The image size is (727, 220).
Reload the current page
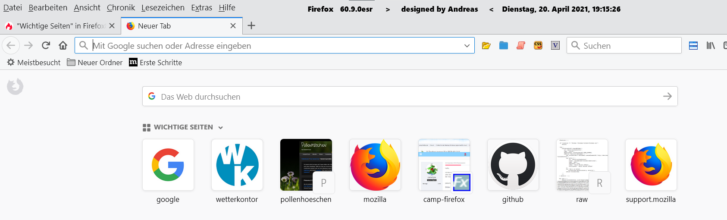point(46,45)
